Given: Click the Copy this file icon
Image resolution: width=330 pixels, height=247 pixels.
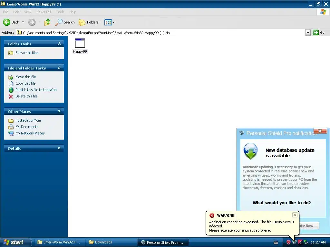Looking at the screenshot, I should coord(11,84).
